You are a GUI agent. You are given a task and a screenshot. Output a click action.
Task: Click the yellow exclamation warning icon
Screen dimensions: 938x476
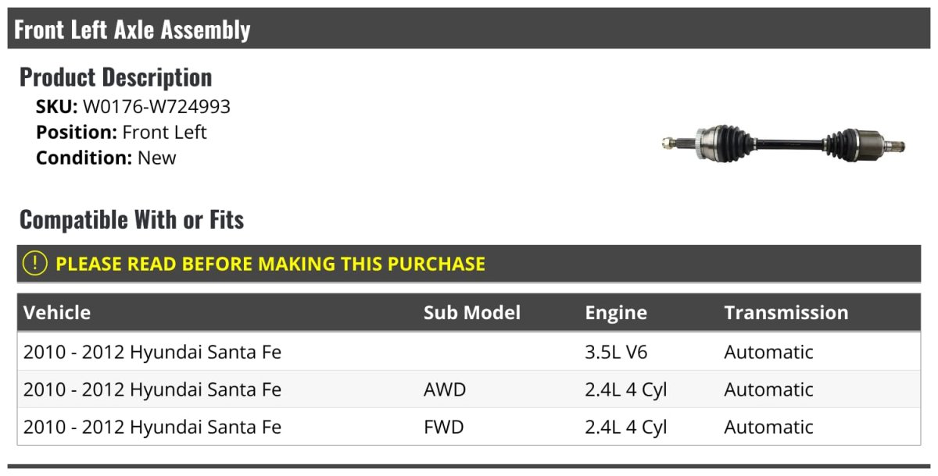point(35,264)
